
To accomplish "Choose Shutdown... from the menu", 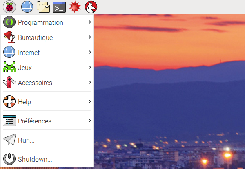I will 47,159.
